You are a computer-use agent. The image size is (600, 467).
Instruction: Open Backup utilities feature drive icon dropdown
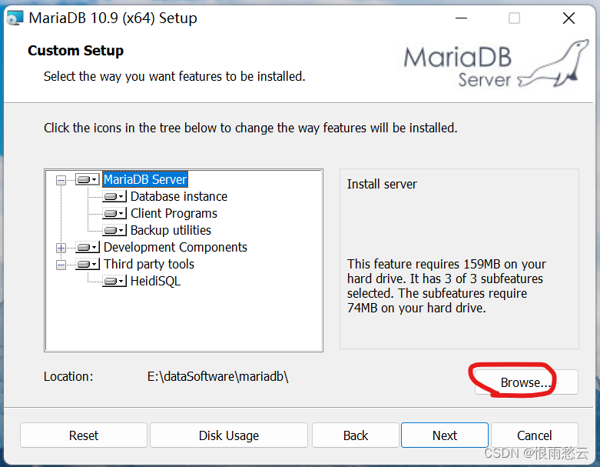[x=114, y=230]
